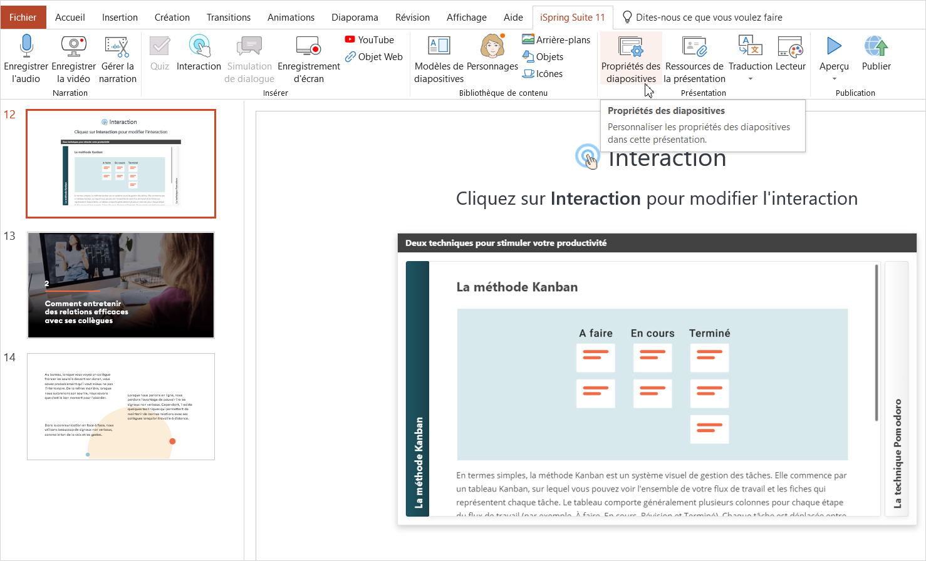
Task: Insert a YouTube video
Action: tap(369, 39)
